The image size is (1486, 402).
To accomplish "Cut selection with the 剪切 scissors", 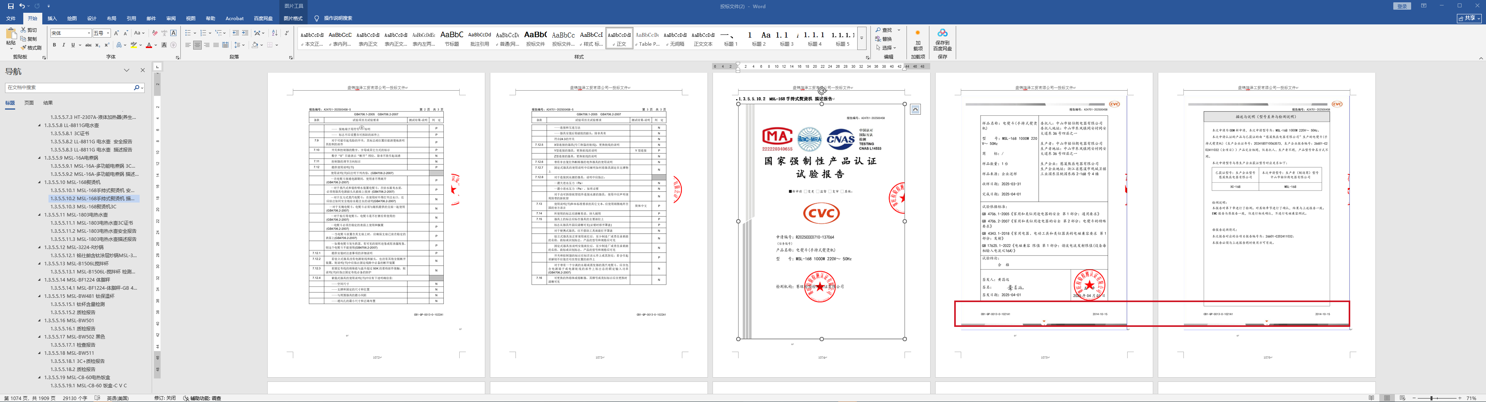I will (x=29, y=29).
